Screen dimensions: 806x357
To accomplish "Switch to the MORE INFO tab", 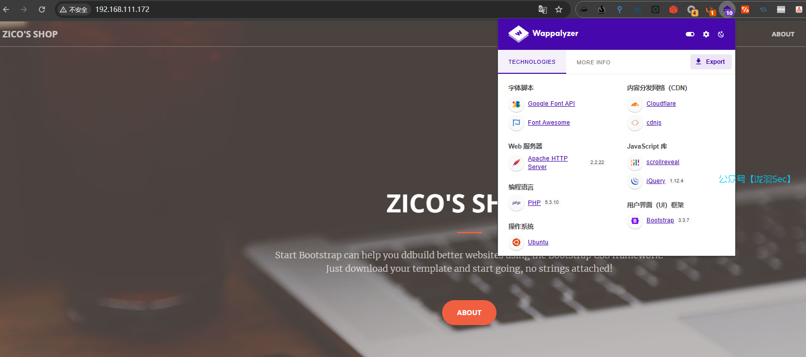I will 593,62.
